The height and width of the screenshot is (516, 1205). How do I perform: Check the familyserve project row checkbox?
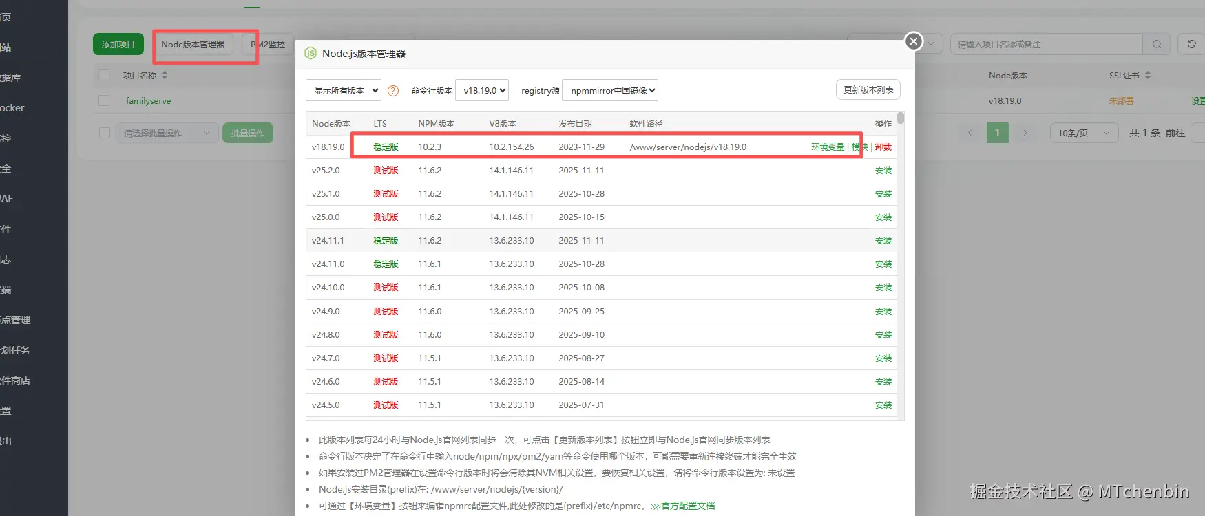tap(104, 100)
